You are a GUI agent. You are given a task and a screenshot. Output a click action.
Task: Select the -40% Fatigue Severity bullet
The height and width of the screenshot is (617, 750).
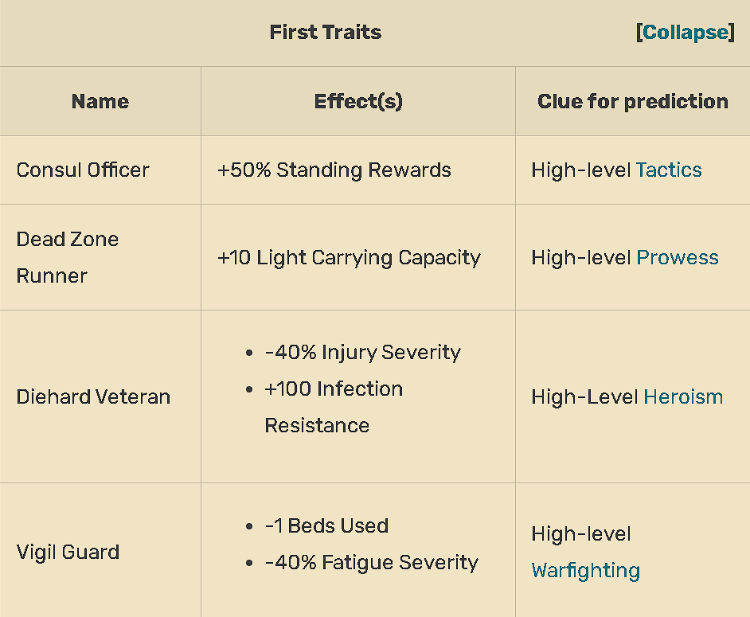371,562
